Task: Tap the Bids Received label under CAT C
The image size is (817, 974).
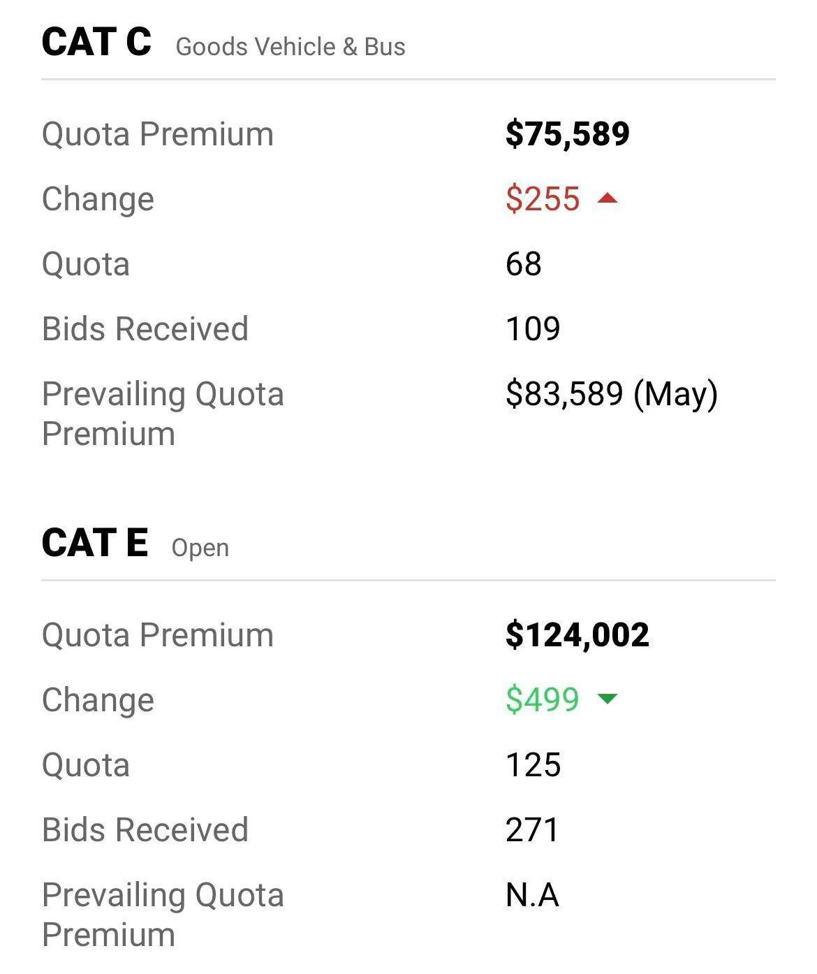Action: pyautogui.click(x=145, y=329)
